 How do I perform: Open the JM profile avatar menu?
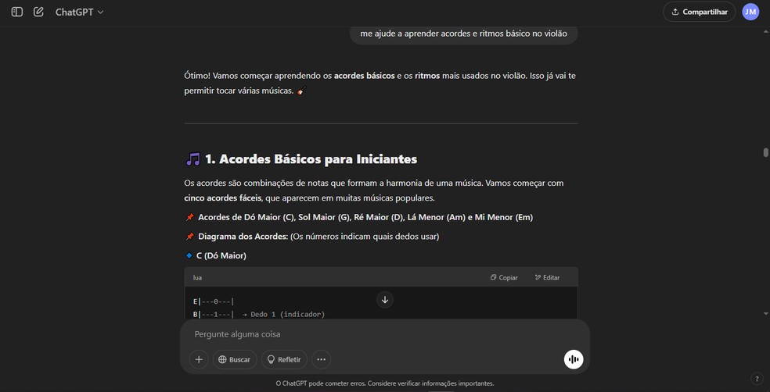(750, 12)
